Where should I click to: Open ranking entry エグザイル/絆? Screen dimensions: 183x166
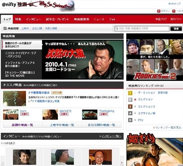tap(146, 113)
